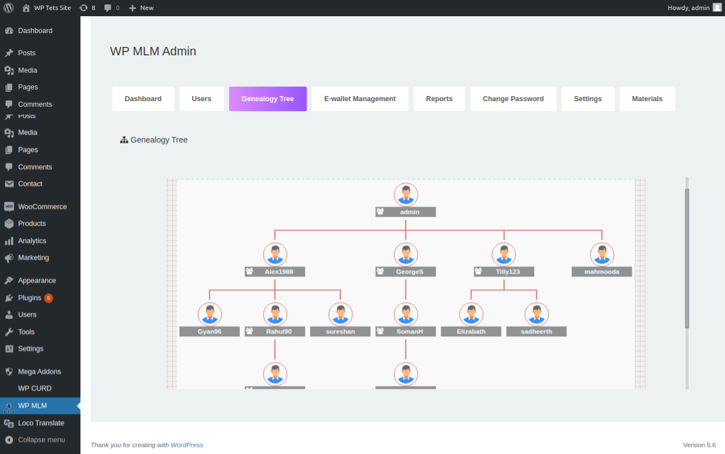Click the Plugins badge showing 5
The width and height of the screenshot is (725, 454).
pyautogui.click(x=49, y=298)
